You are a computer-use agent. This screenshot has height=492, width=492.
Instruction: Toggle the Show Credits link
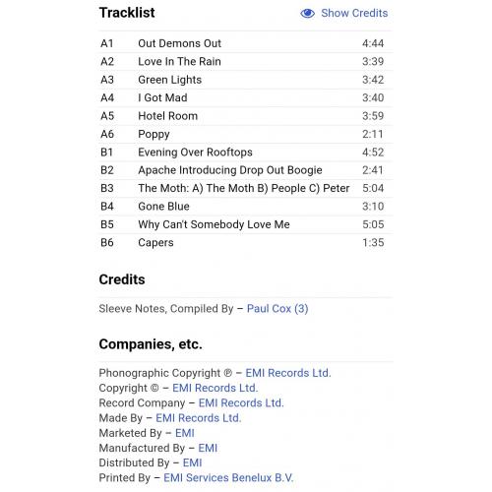pos(354,13)
